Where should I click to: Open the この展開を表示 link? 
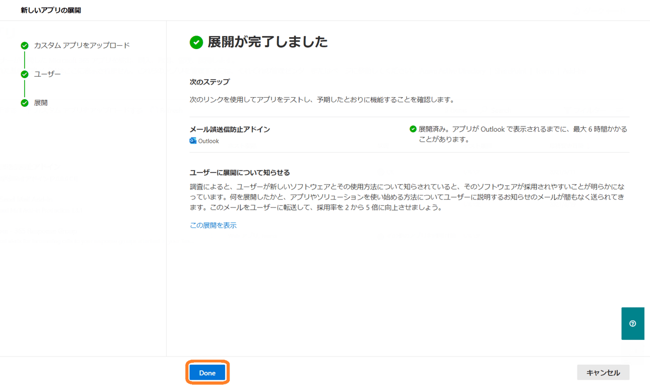tap(213, 225)
